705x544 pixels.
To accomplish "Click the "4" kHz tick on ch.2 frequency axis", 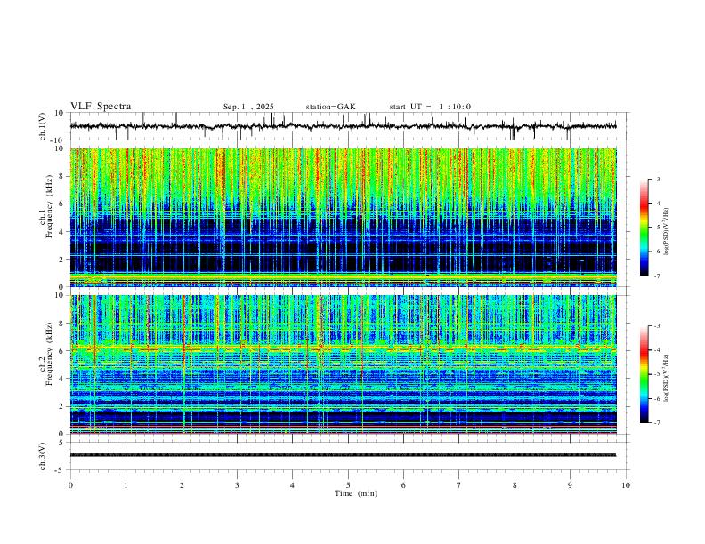I will click(x=61, y=379).
